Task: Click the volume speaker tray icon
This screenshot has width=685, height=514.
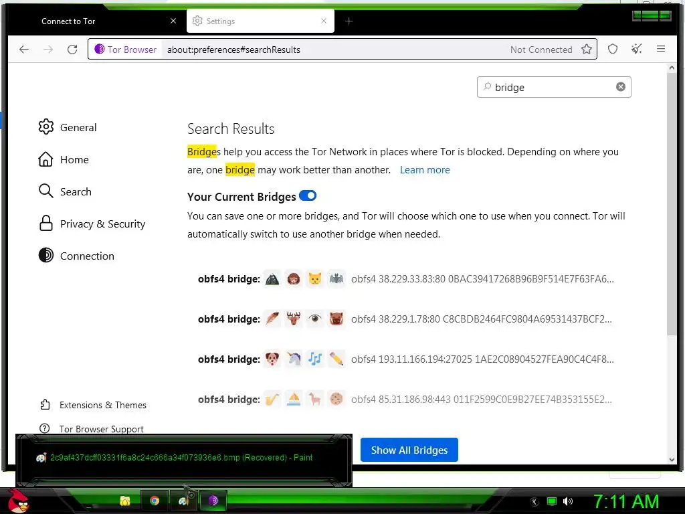Action: (568, 501)
